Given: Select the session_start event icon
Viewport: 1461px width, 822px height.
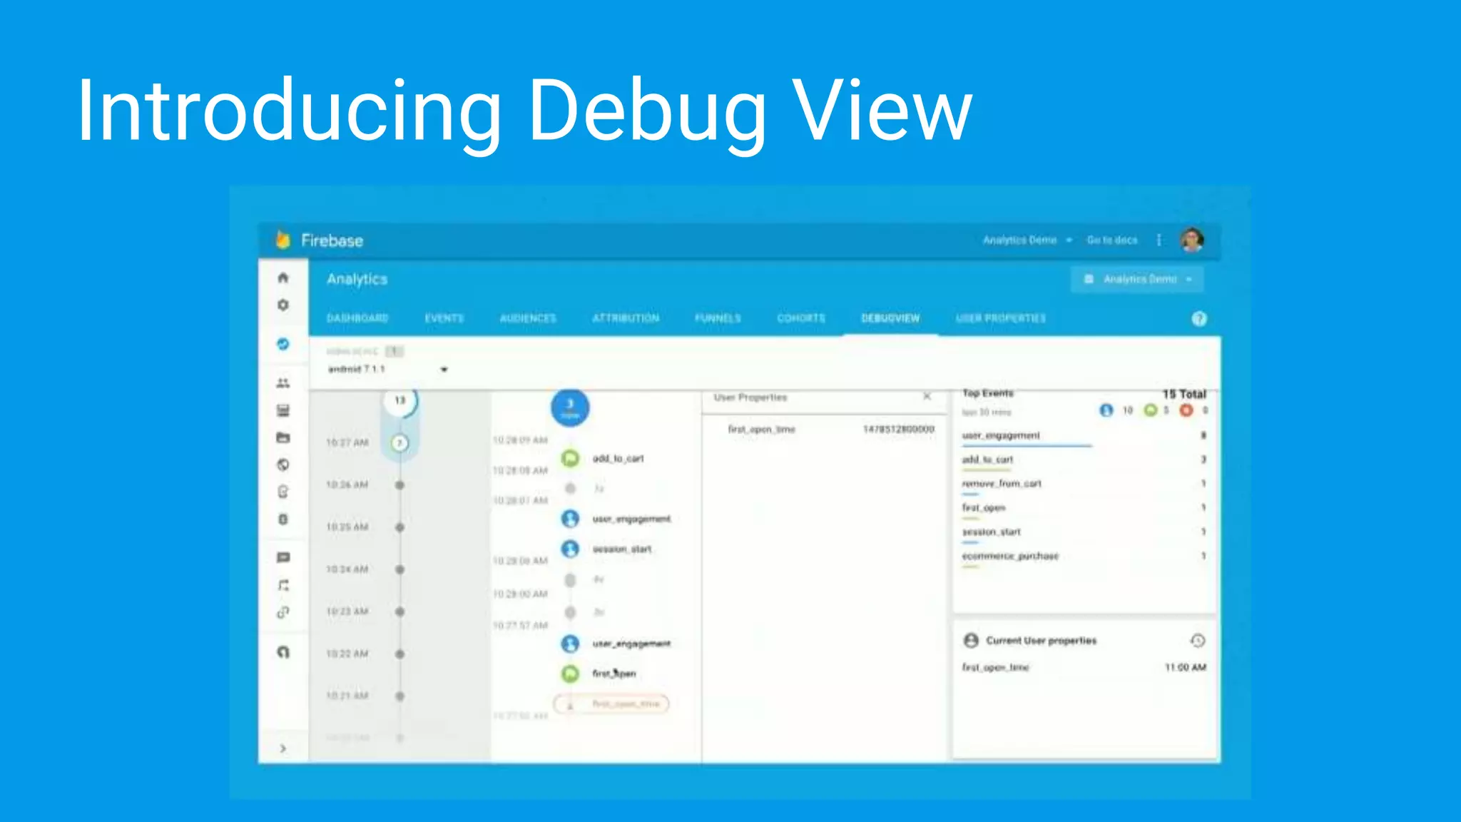Looking at the screenshot, I should click(570, 549).
